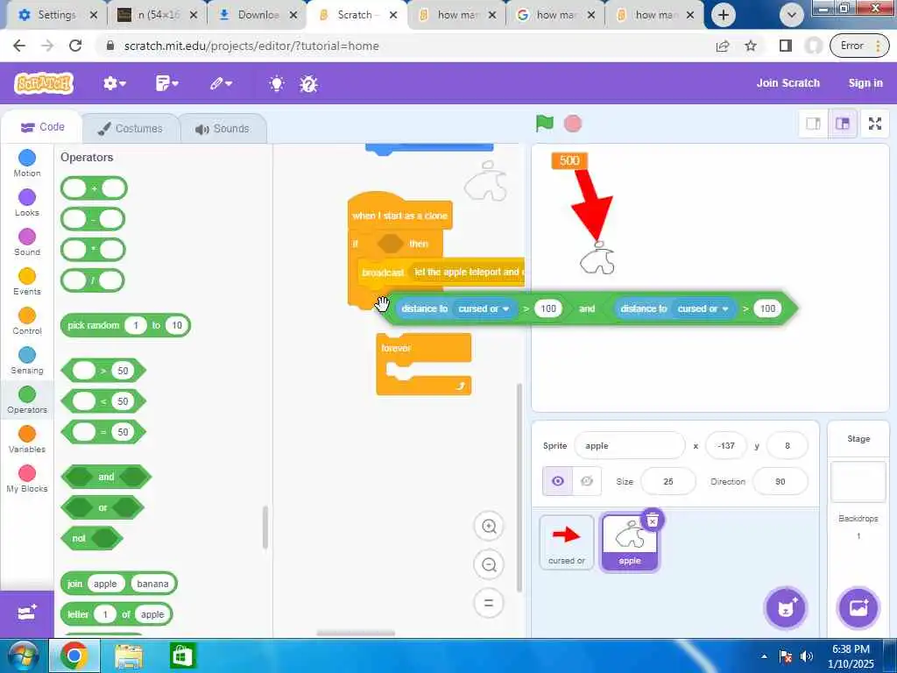Switch to large stage layout
The height and width of the screenshot is (673, 897).
point(843,124)
